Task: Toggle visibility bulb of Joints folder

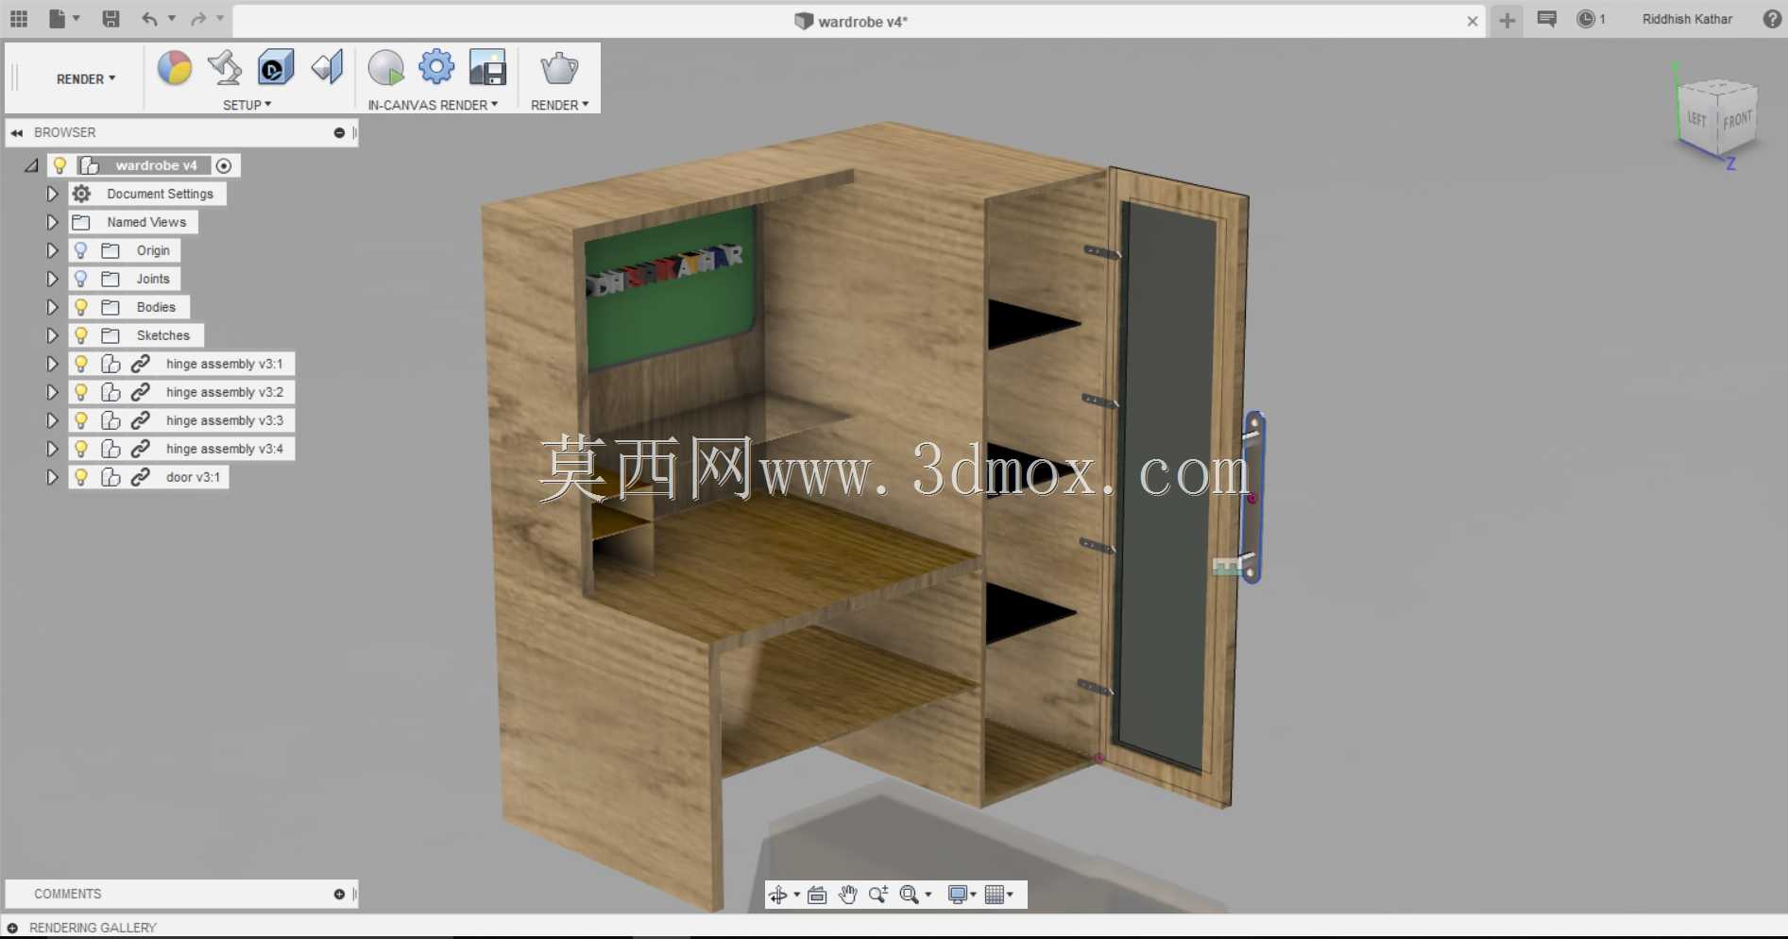Action: point(81,279)
